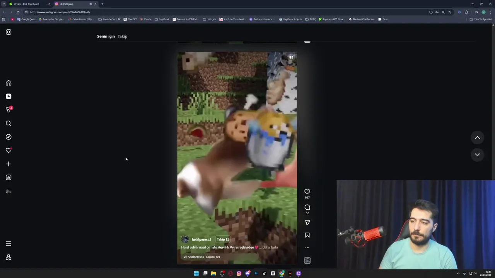Follow helalperest.3 with Takip Et button

(x=223, y=239)
